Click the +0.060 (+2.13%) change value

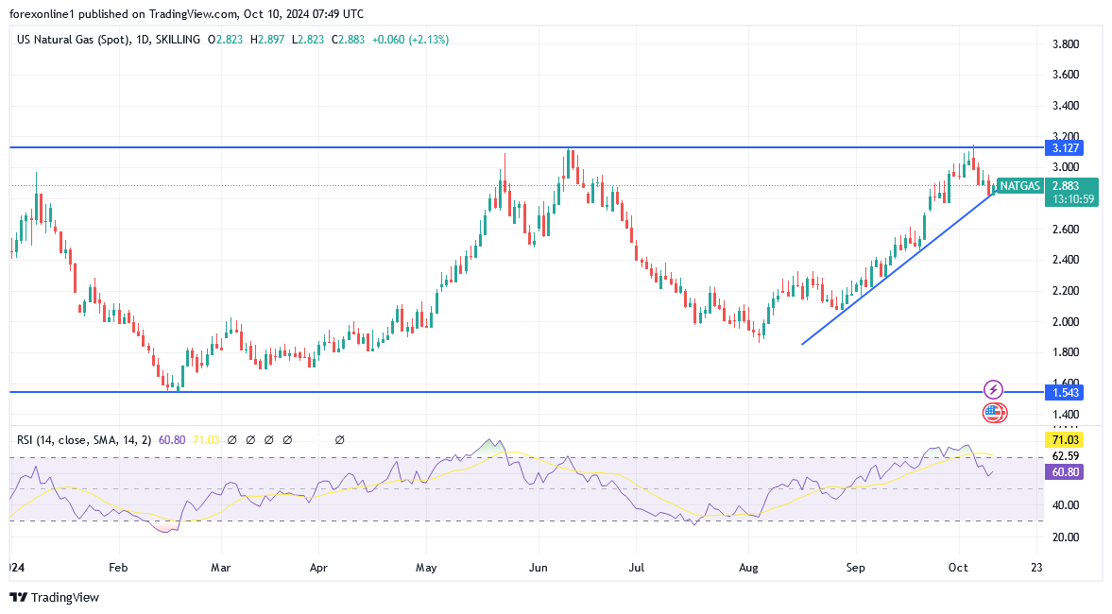411,40
